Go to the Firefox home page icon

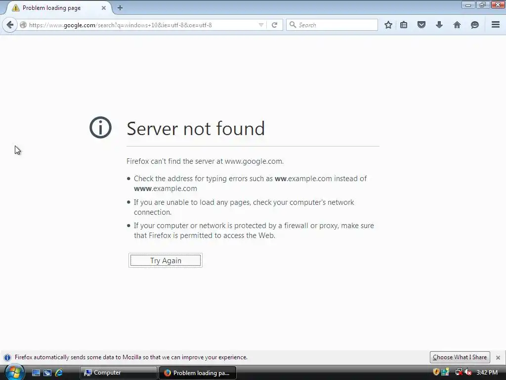click(x=457, y=25)
